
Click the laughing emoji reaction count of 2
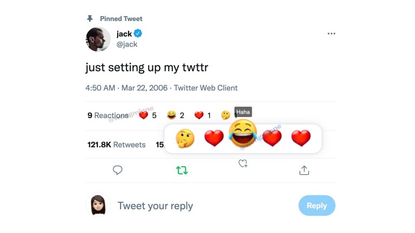pyautogui.click(x=176, y=115)
